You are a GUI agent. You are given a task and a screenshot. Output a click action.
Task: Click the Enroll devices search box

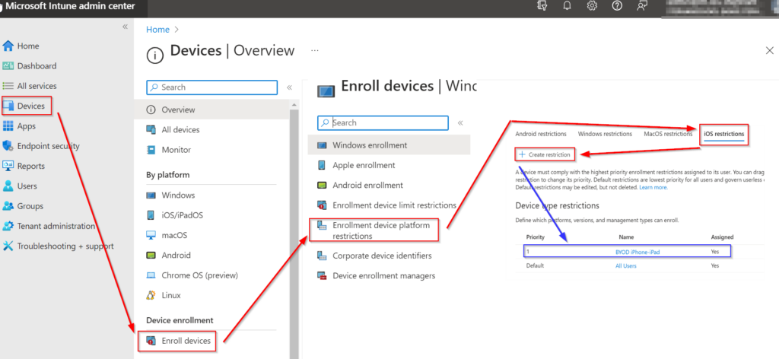(383, 122)
